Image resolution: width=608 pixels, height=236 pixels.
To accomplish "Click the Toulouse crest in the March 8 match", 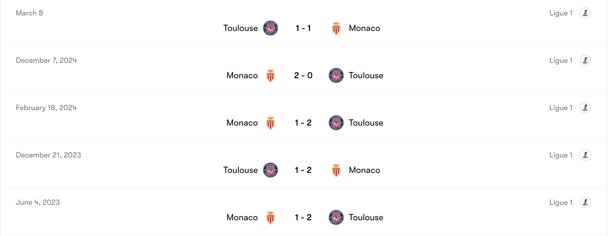I will (270, 28).
